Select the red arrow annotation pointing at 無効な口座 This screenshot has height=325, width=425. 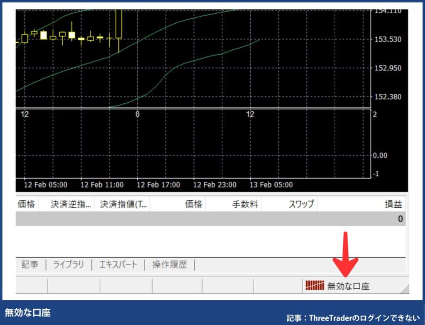pyautogui.click(x=344, y=253)
